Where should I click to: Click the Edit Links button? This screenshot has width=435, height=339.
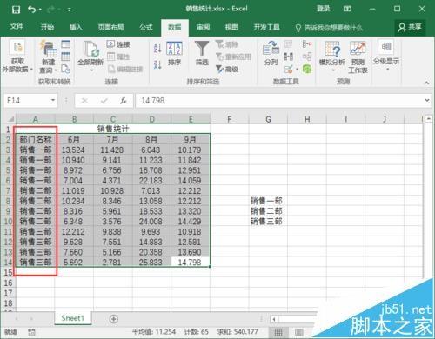click(x=125, y=69)
